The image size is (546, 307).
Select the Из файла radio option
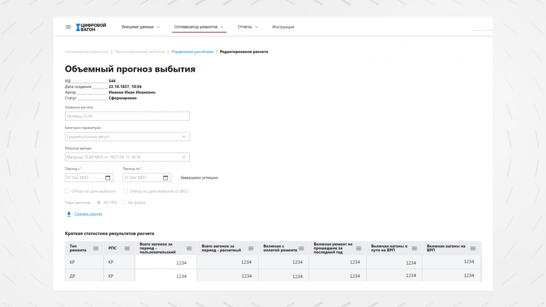tap(124, 203)
